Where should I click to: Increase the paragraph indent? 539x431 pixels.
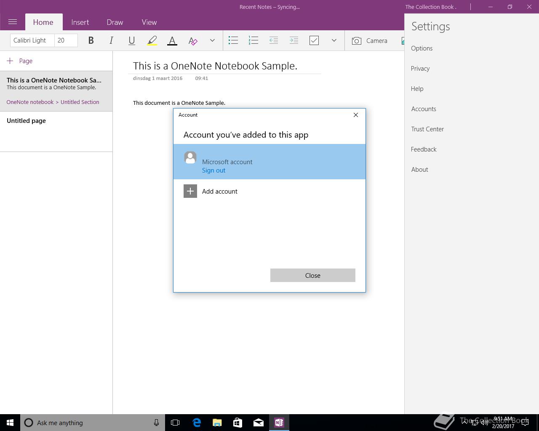click(294, 40)
